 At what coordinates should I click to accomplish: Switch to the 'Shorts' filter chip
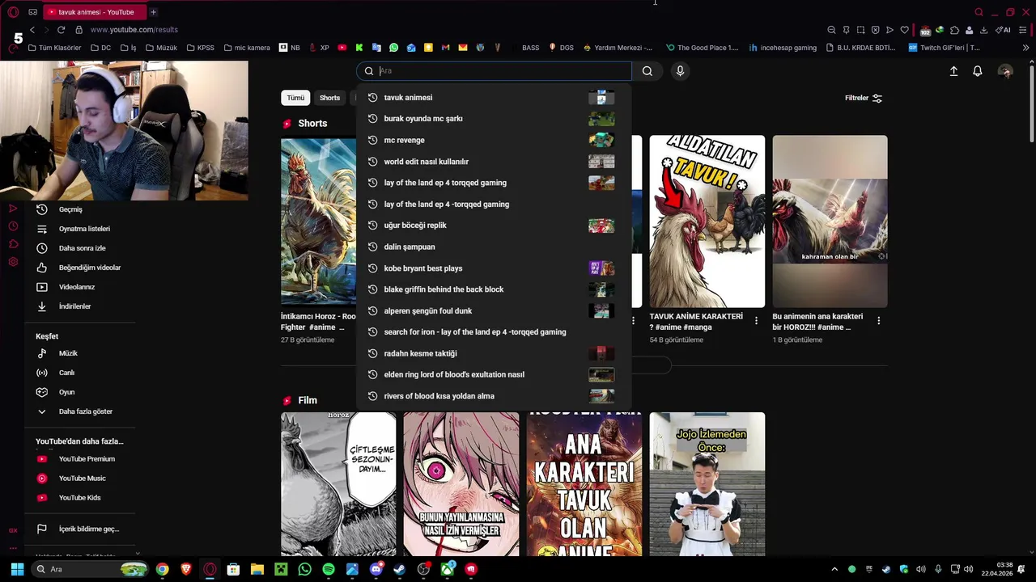coord(329,98)
